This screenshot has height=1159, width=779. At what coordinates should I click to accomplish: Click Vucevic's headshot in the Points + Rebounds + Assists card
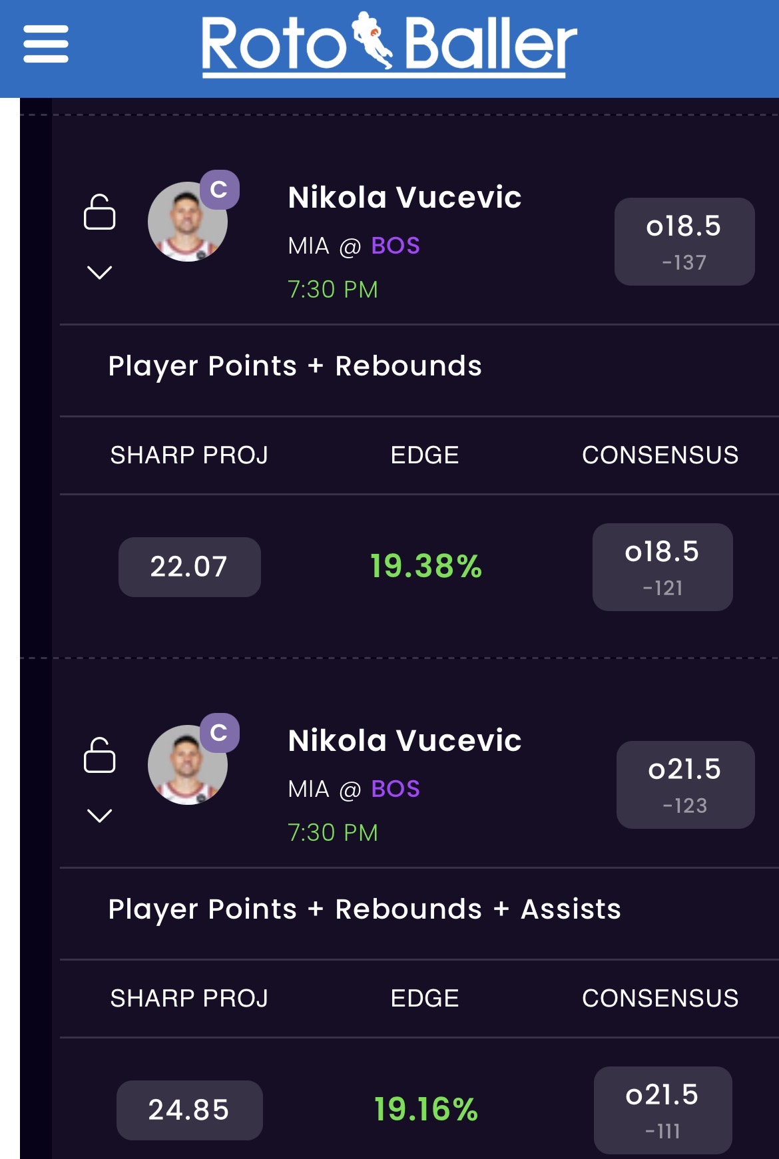[x=186, y=766]
